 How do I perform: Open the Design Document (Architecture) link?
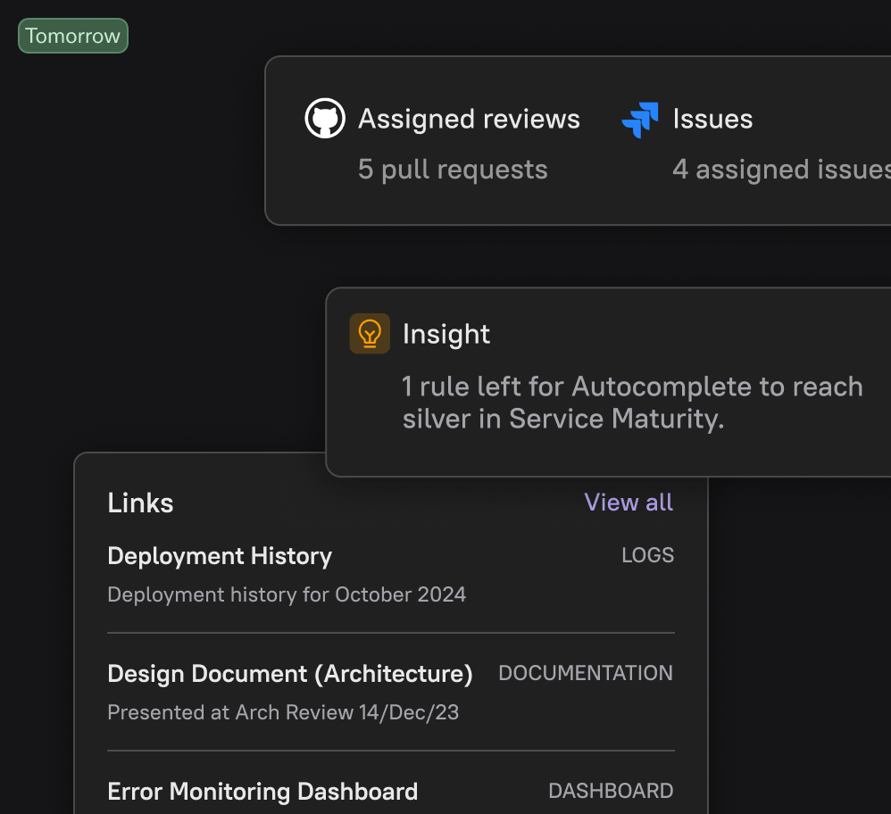point(289,674)
